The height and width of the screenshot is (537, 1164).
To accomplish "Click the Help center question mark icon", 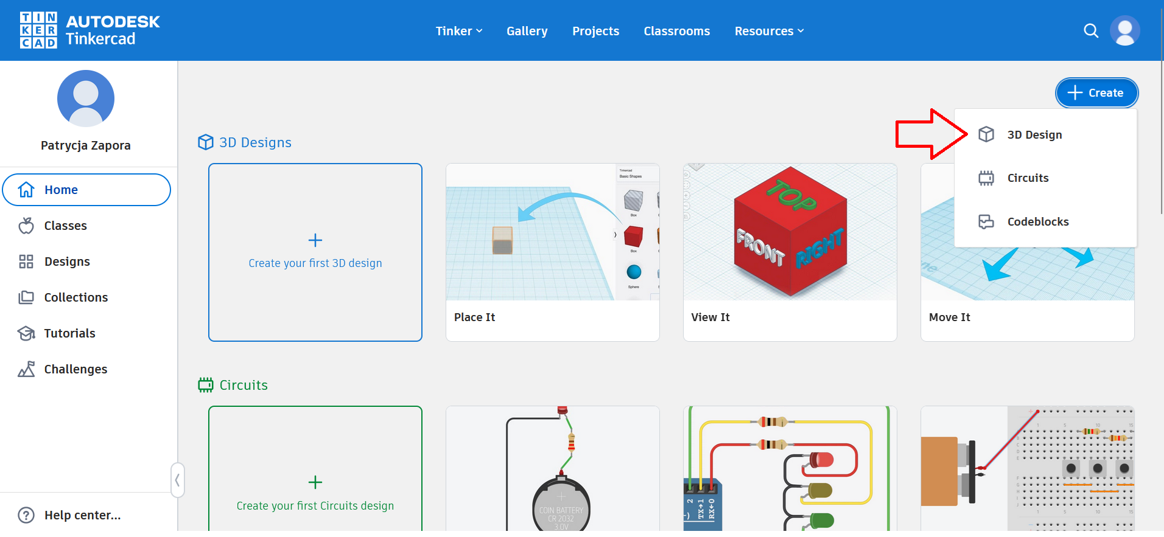I will 26,515.
